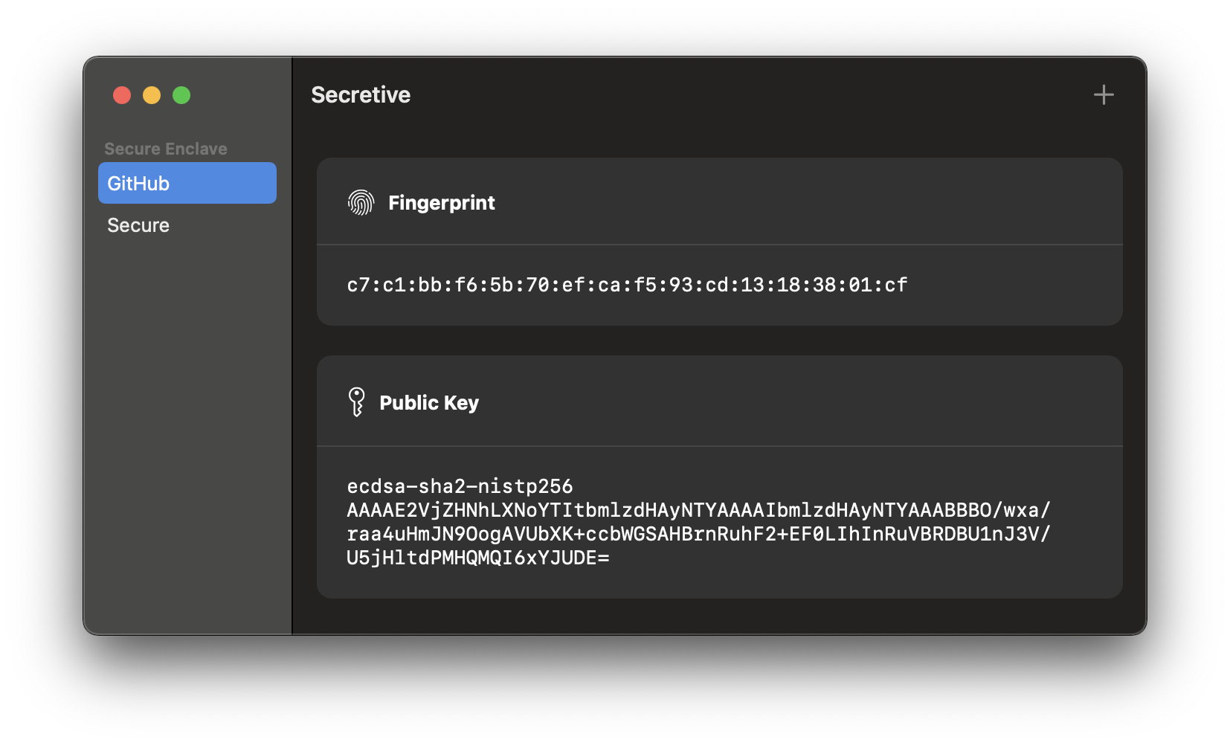The width and height of the screenshot is (1230, 745).
Task: Click the Secure Enclave section header
Action: click(167, 148)
